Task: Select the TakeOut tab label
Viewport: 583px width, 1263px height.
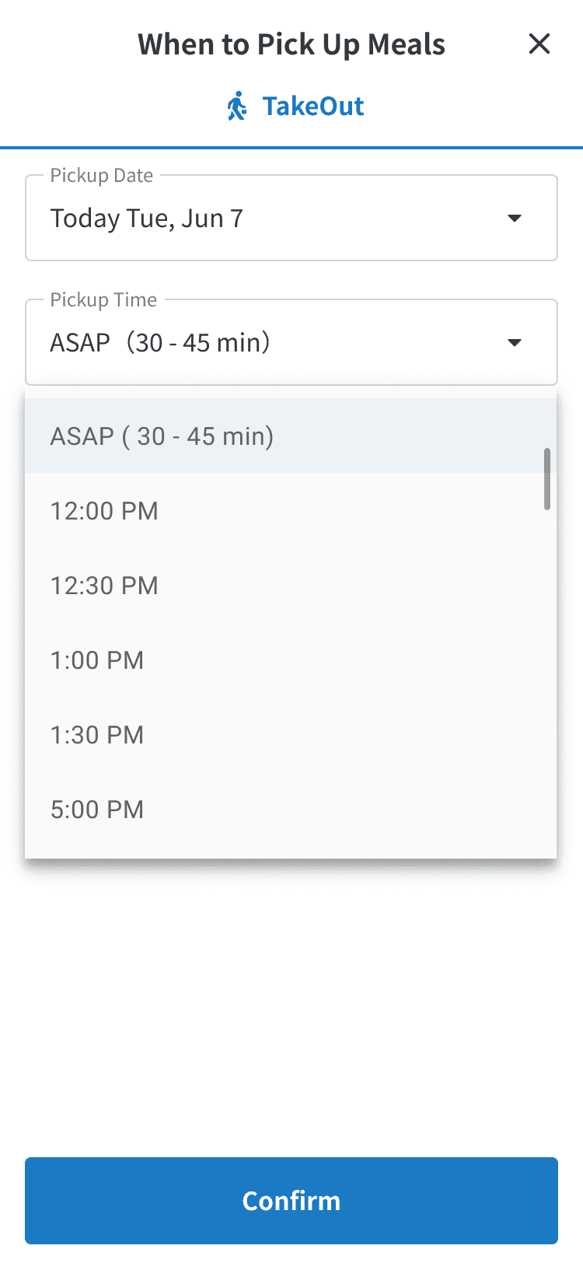Action: click(313, 106)
